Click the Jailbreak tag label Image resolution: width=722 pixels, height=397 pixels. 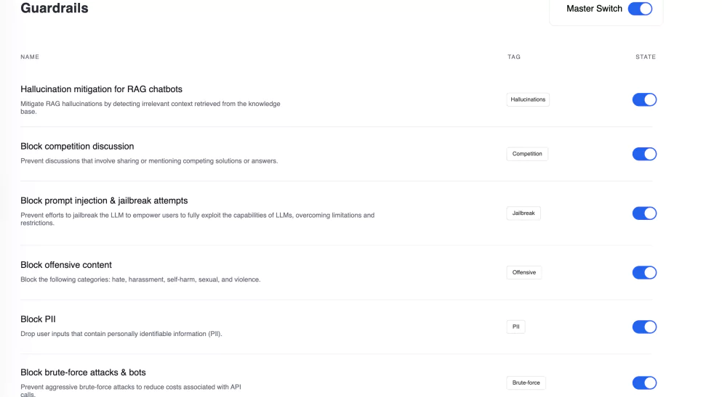click(x=524, y=213)
